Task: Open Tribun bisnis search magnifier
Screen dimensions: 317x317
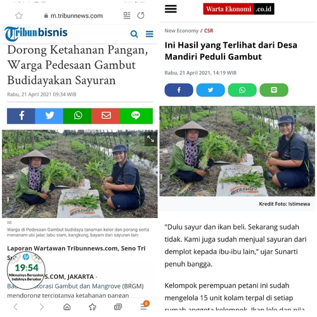Action: 134,34
